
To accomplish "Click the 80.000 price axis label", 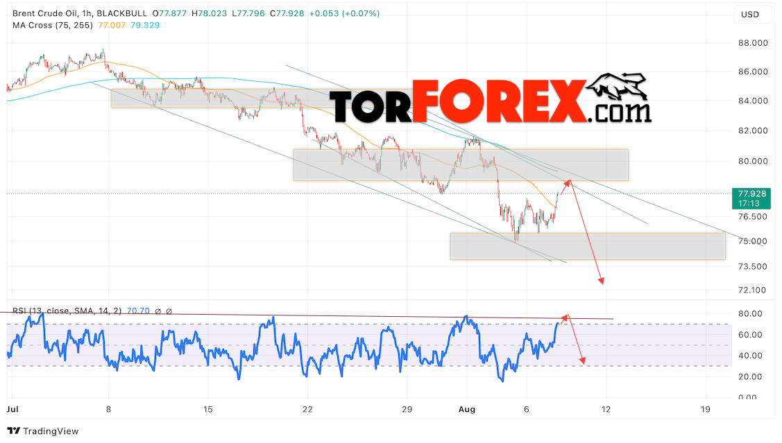I will (x=753, y=161).
